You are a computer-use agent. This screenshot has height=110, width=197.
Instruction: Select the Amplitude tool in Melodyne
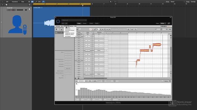click(x=105, y=29)
